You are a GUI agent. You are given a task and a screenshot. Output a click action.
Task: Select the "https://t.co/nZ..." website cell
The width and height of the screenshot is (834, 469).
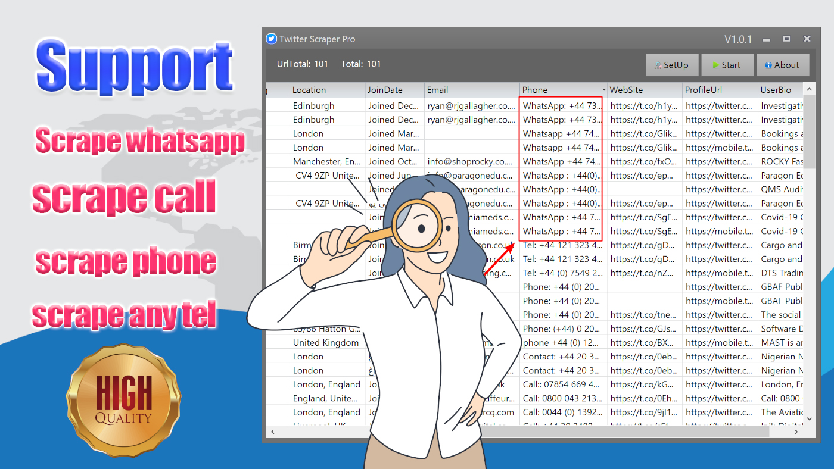click(x=645, y=273)
